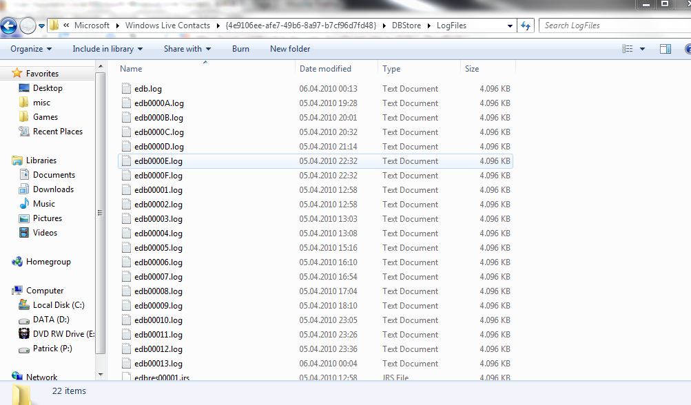Select the edb0000B.log file icon
The width and height of the screenshot is (691, 405).
click(x=127, y=118)
